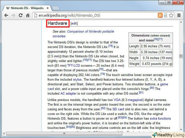The height and width of the screenshot is (138, 185).
Task: Click the script extension icon in address bar
Action: (166, 15)
